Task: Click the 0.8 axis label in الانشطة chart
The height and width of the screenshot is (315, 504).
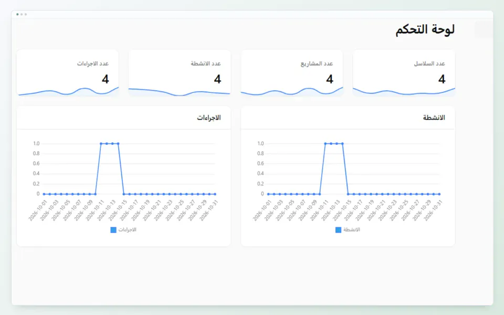Action: (261, 153)
